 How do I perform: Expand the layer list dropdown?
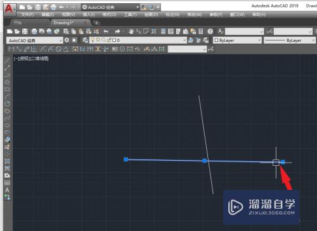[184, 40]
